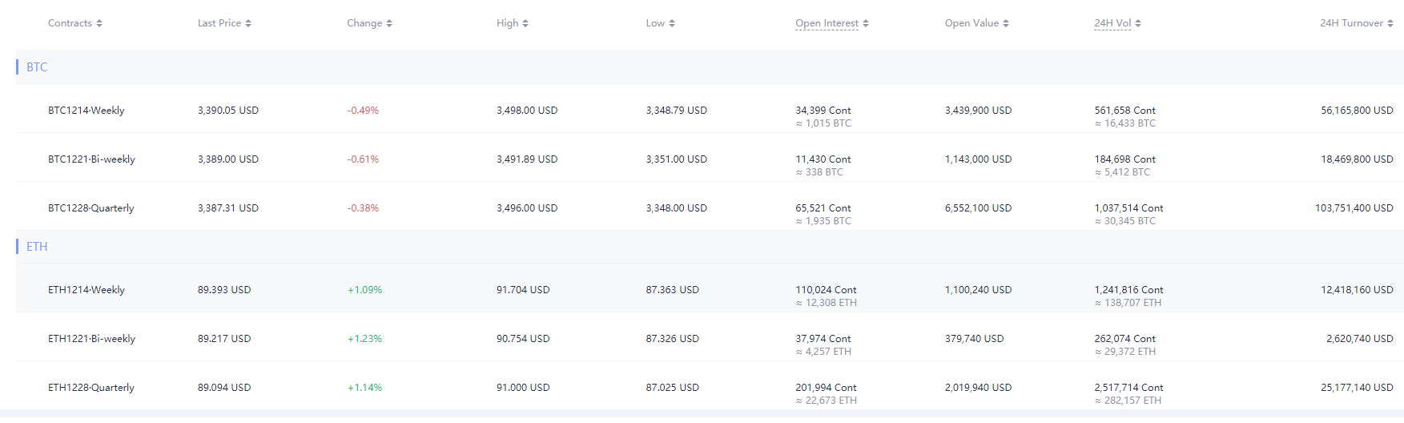Screen dimensions: 1404x423
Task: Select the ETH1214 Weekly contract
Action: [86, 290]
